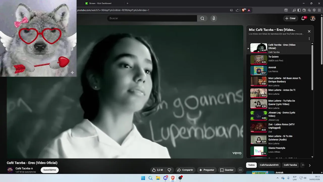This screenshot has width=323, height=182.
Task: Play Jósean Log - Doma (Lyric Video)
Action: (x=279, y=116)
